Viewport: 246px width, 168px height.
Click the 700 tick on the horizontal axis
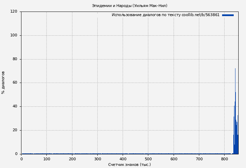click(x=199, y=159)
